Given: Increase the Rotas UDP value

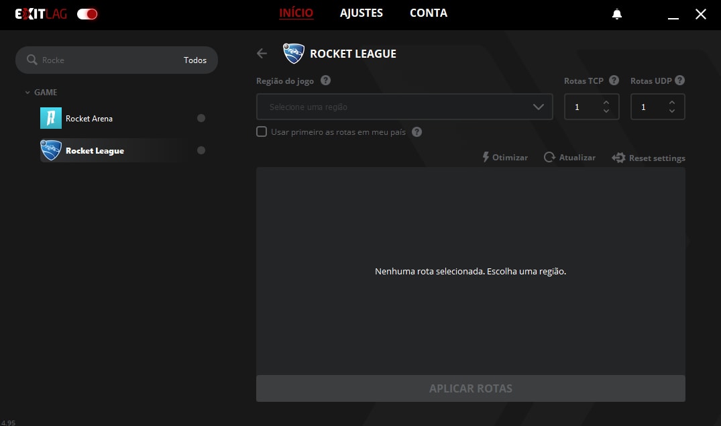Looking at the screenshot, I should click(672, 103).
